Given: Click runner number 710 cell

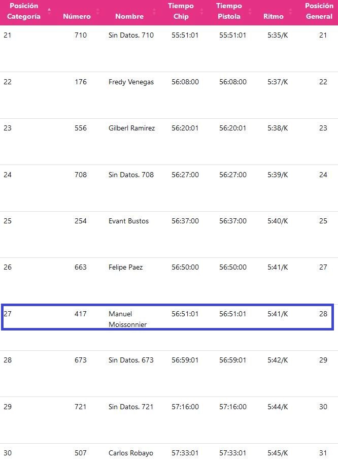Looking at the screenshot, I should tap(81, 35).
